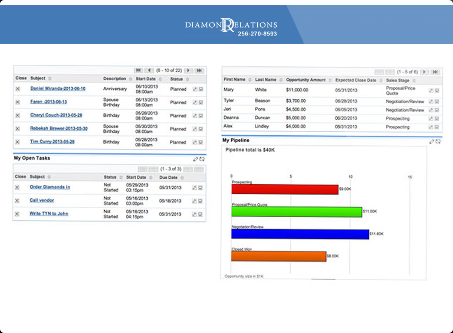This screenshot has height=333, width=453.
Task: Close the Rebekah Brewer-2013-05-30 record
Action: pyautogui.click(x=18, y=129)
